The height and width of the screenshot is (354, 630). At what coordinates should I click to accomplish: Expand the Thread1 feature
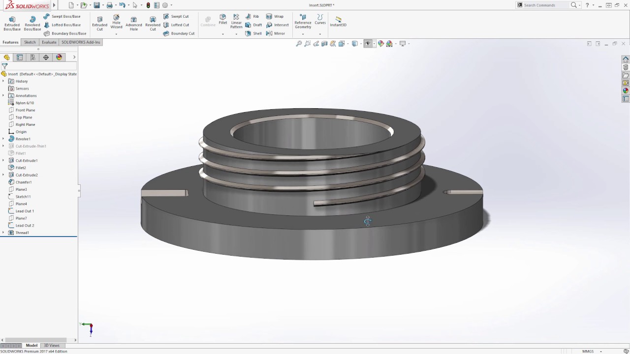click(3, 233)
